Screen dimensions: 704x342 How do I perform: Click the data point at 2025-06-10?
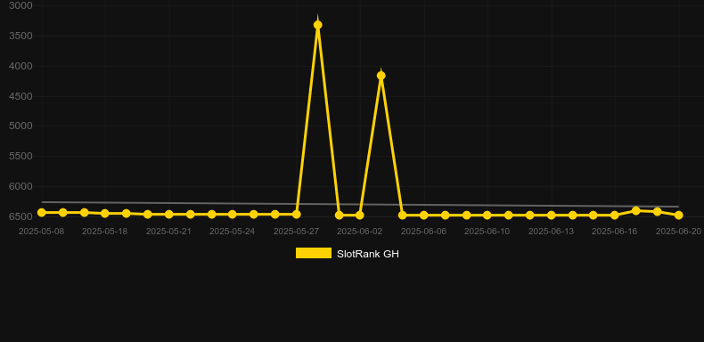pyautogui.click(x=487, y=215)
